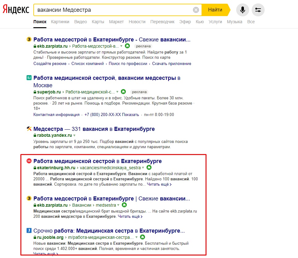Click the Яндекс logo

[16, 10]
